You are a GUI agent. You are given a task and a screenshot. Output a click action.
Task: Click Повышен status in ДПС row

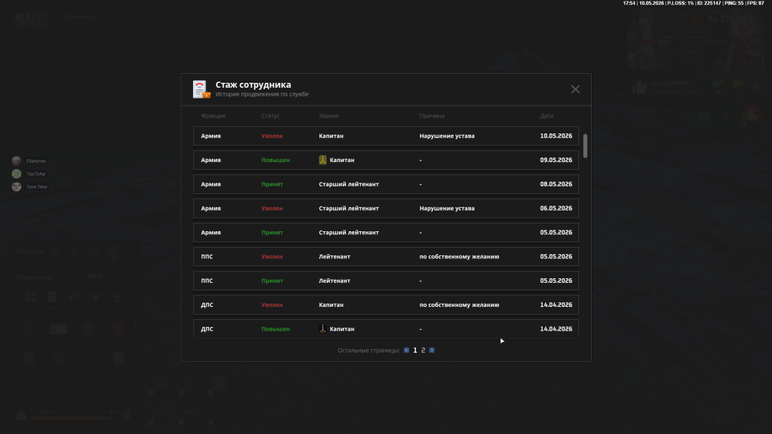point(275,329)
